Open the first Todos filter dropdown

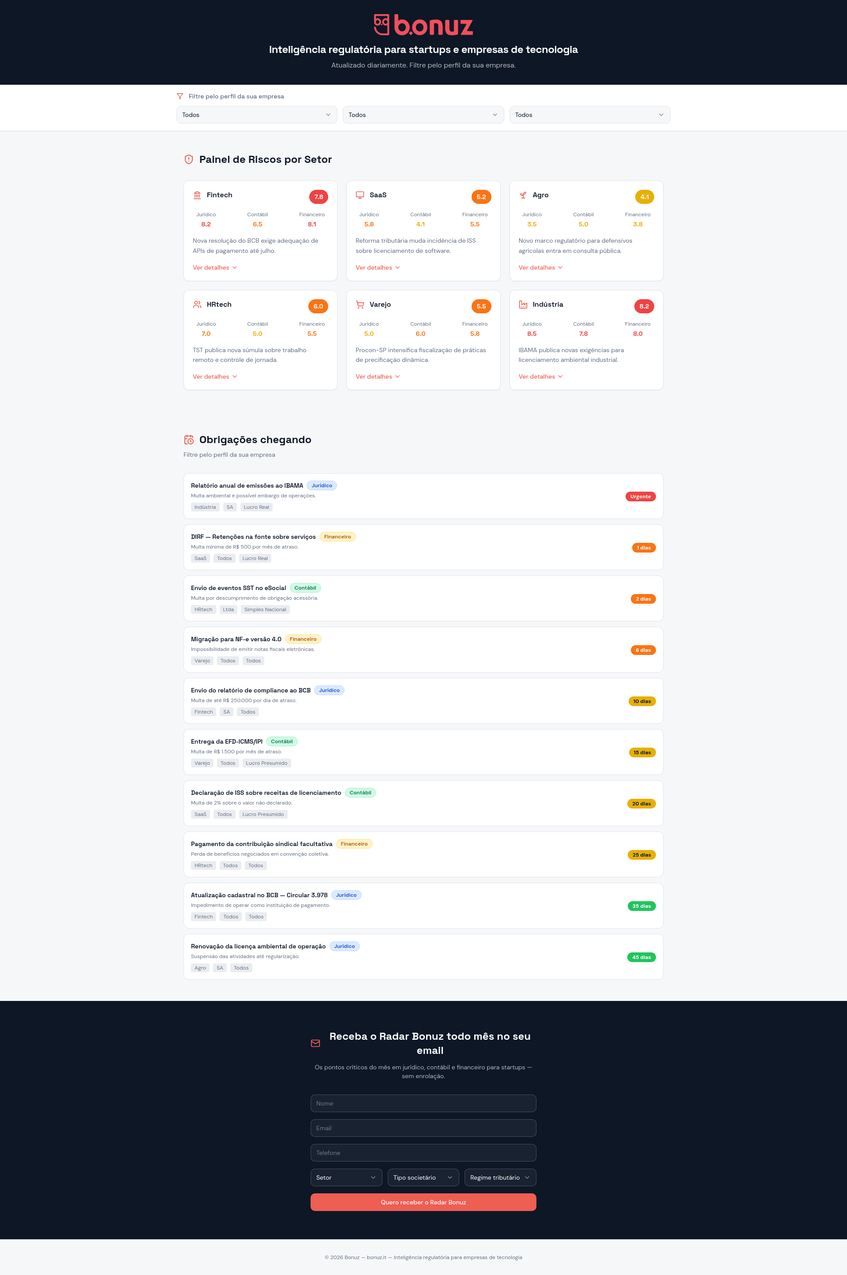[x=257, y=115]
